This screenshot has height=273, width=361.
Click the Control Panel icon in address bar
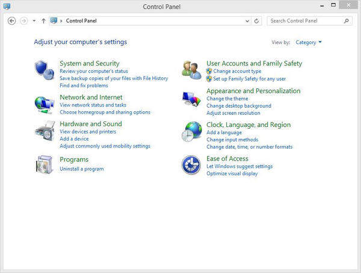[54, 20]
